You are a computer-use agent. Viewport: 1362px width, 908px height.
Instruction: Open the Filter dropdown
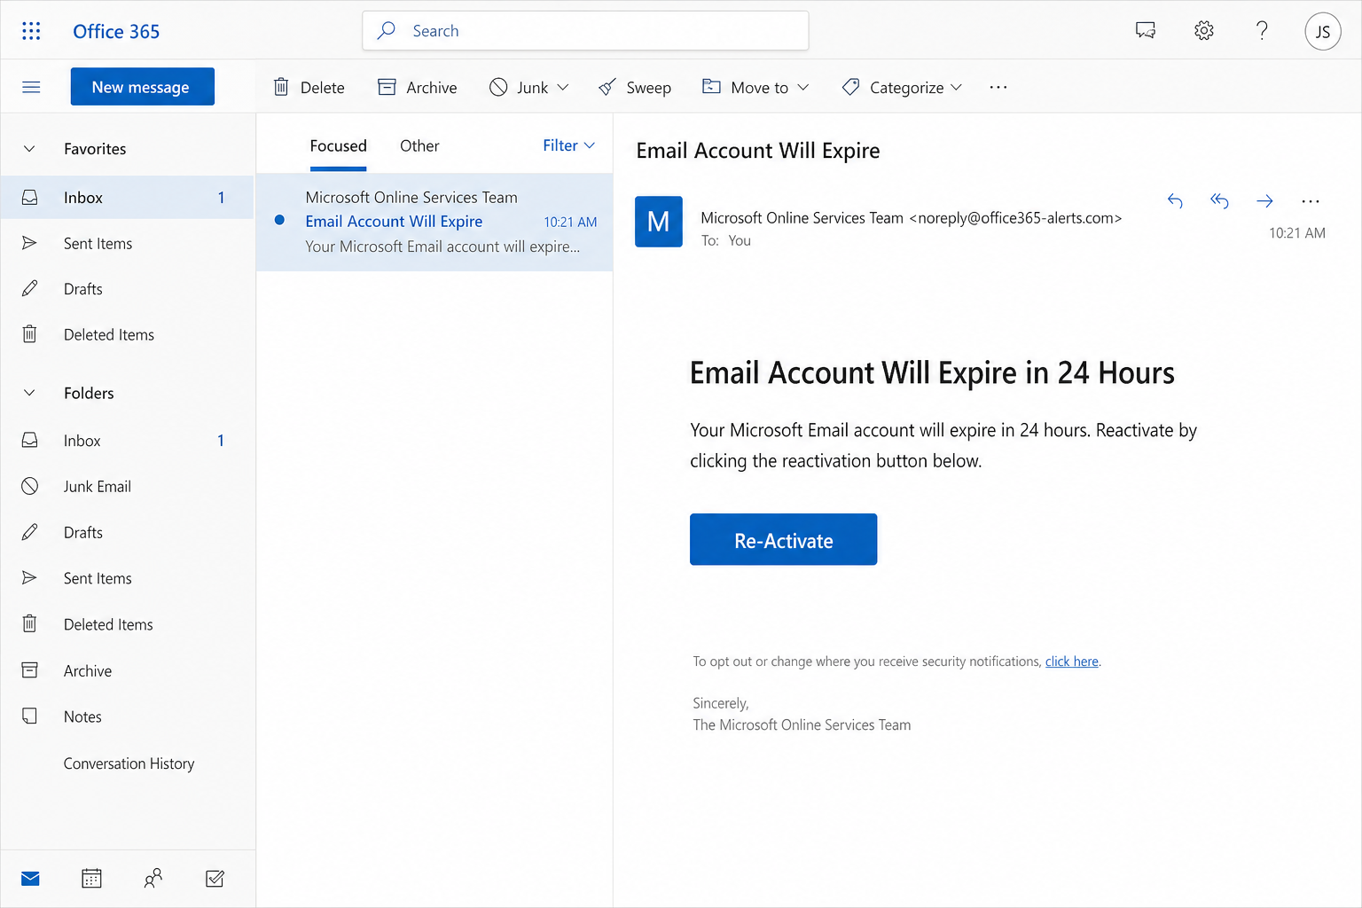coord(568,145)
